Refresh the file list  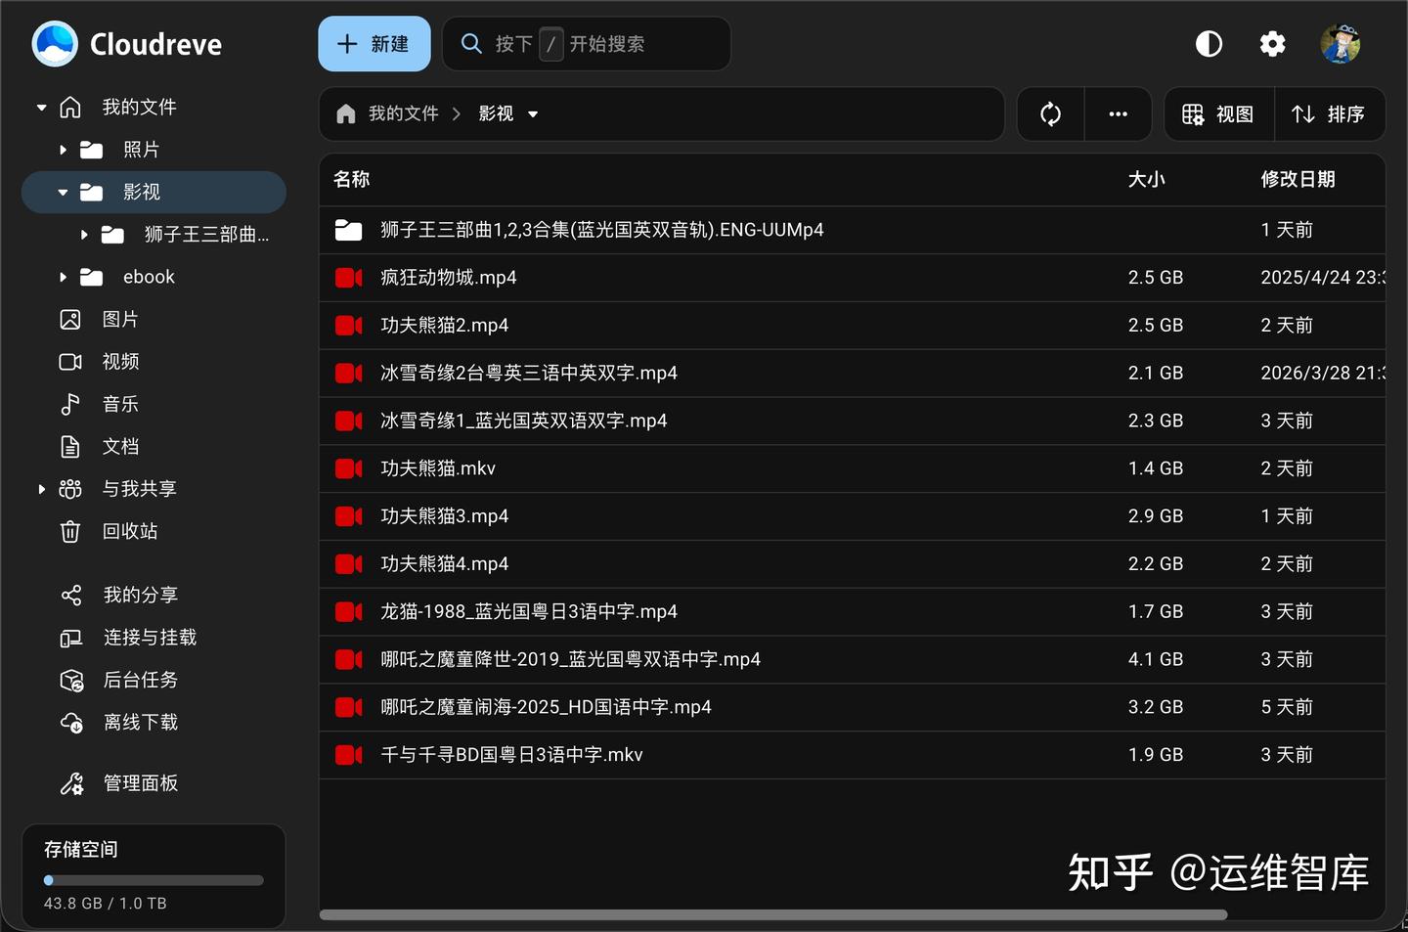pyautogui.click(x=1051, y=114)
